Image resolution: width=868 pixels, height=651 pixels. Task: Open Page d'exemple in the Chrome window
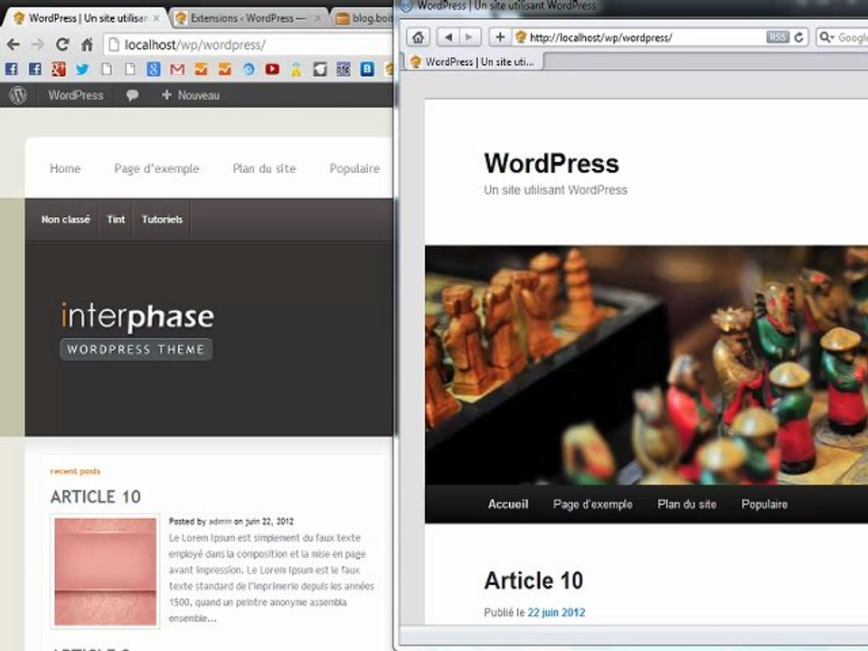point(156,168)
